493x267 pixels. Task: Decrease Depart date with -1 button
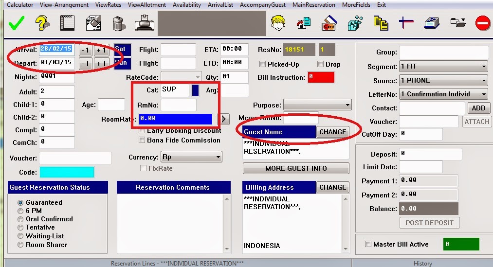tap(85, 64)
